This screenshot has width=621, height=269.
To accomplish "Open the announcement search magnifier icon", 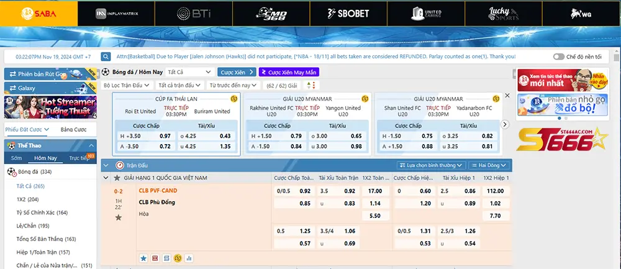I will pyautogui.click(x=106, y=57).
